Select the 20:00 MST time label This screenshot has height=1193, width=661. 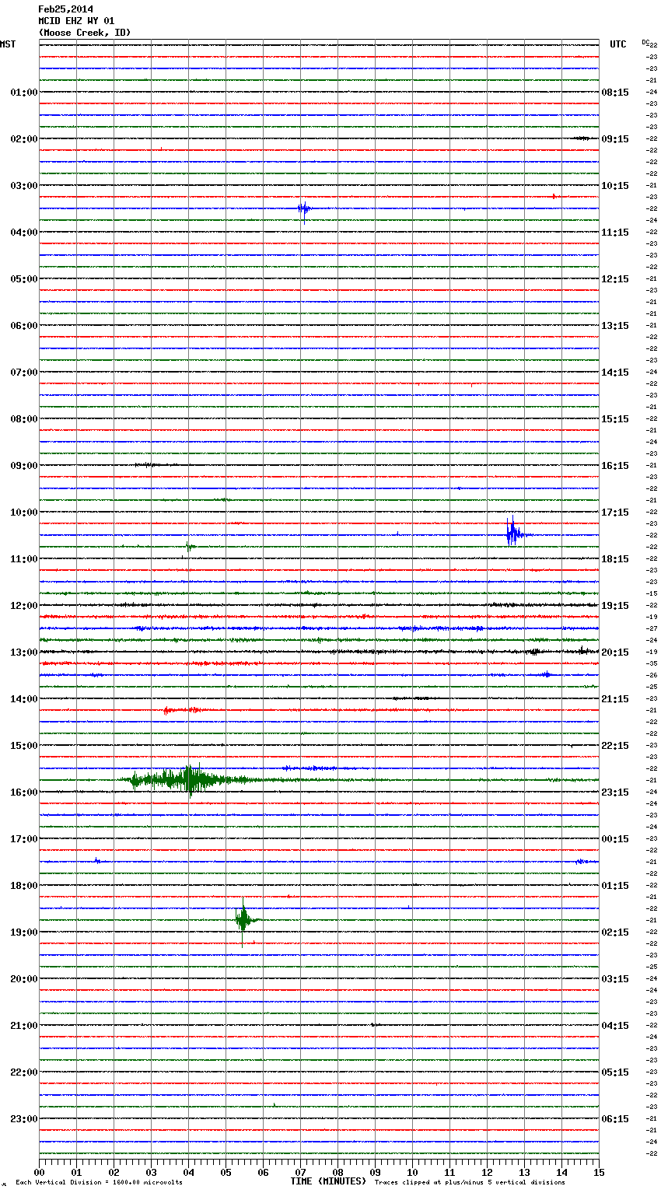pyautogui.click(x=23, y=979)
